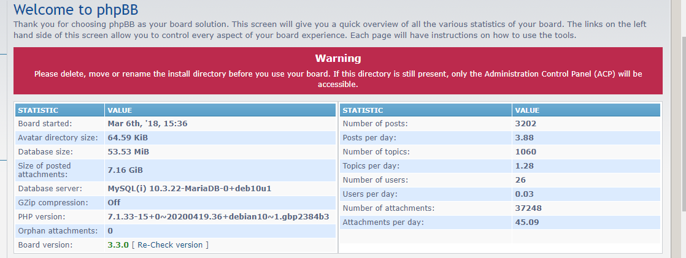686x258 pixels.
Task: Click the Size of posted attachments label
Action: (44, 170)
